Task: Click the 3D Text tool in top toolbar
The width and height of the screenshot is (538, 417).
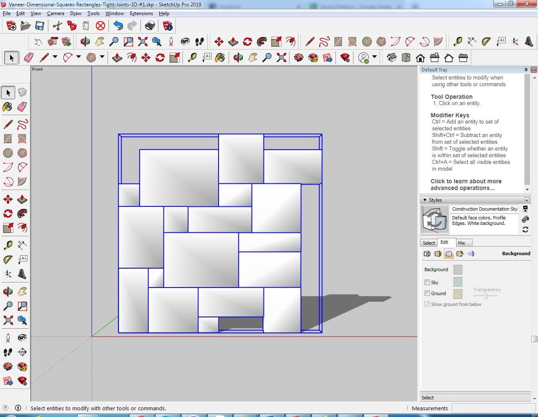Action: [529, 41]
